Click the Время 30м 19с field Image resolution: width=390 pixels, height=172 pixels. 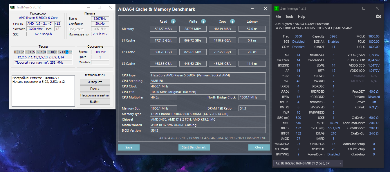click(100, 52)
